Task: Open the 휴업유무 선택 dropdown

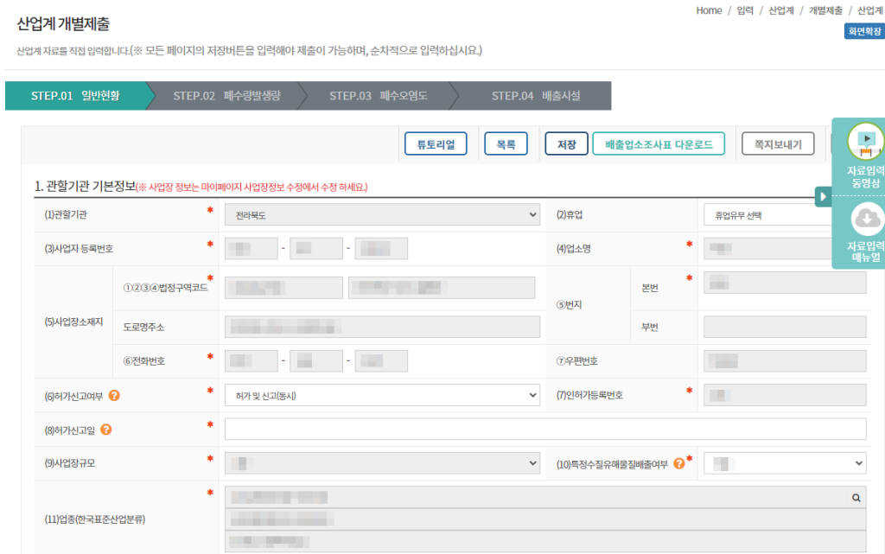Action: (x=785, y=215)
